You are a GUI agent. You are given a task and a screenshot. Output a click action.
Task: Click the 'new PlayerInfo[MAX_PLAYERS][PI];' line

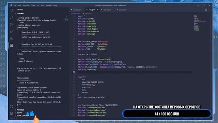click(93, 97)
